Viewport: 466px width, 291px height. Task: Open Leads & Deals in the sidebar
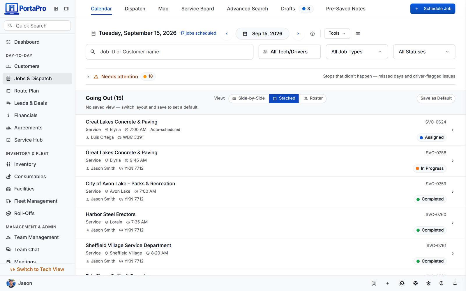click(37, 103)
